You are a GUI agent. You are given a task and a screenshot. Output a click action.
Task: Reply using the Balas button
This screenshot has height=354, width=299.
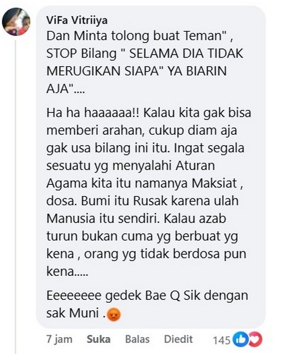click(x=138, y=339)
